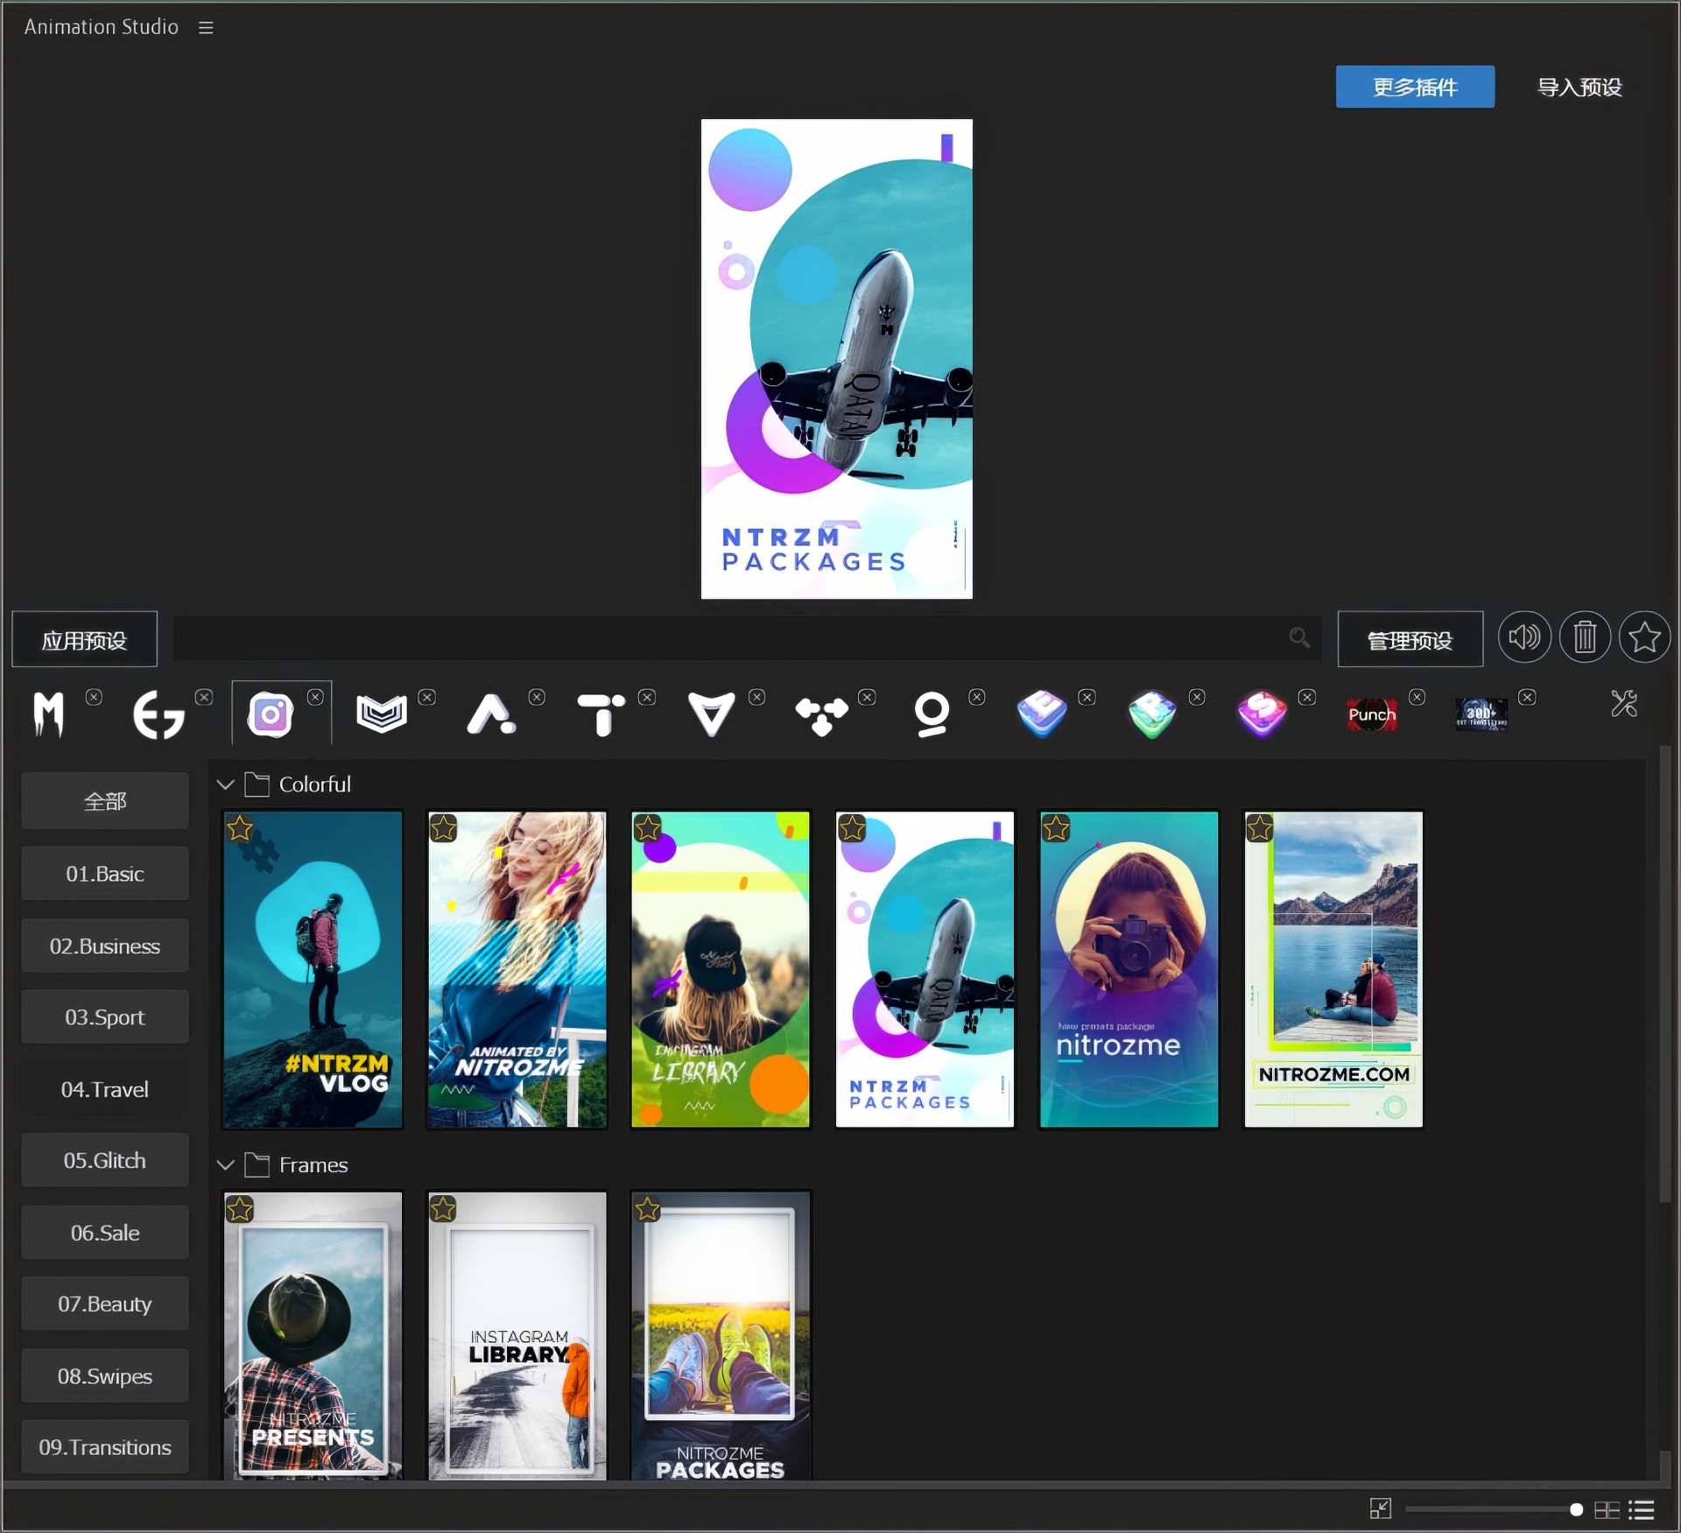The width and height of the screenshot is (1681, 1533).
Task: Select the Punch pack icon
Action: click(1372, 714)
